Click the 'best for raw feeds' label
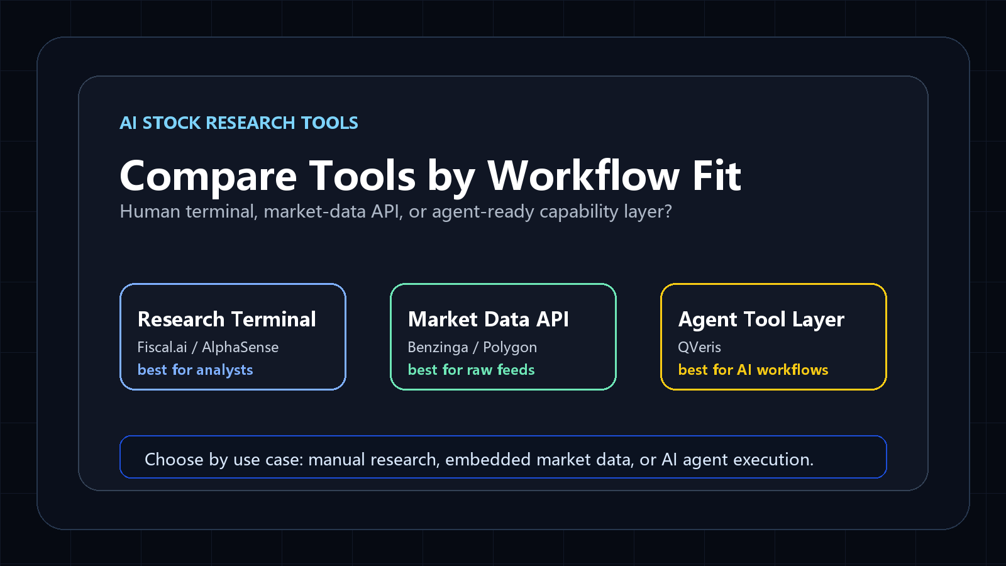The image size is (1006, 566). pyautogui.click(x=471, y=370)
